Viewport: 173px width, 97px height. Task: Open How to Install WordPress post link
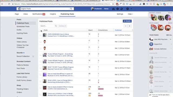(x=61, y=75)
